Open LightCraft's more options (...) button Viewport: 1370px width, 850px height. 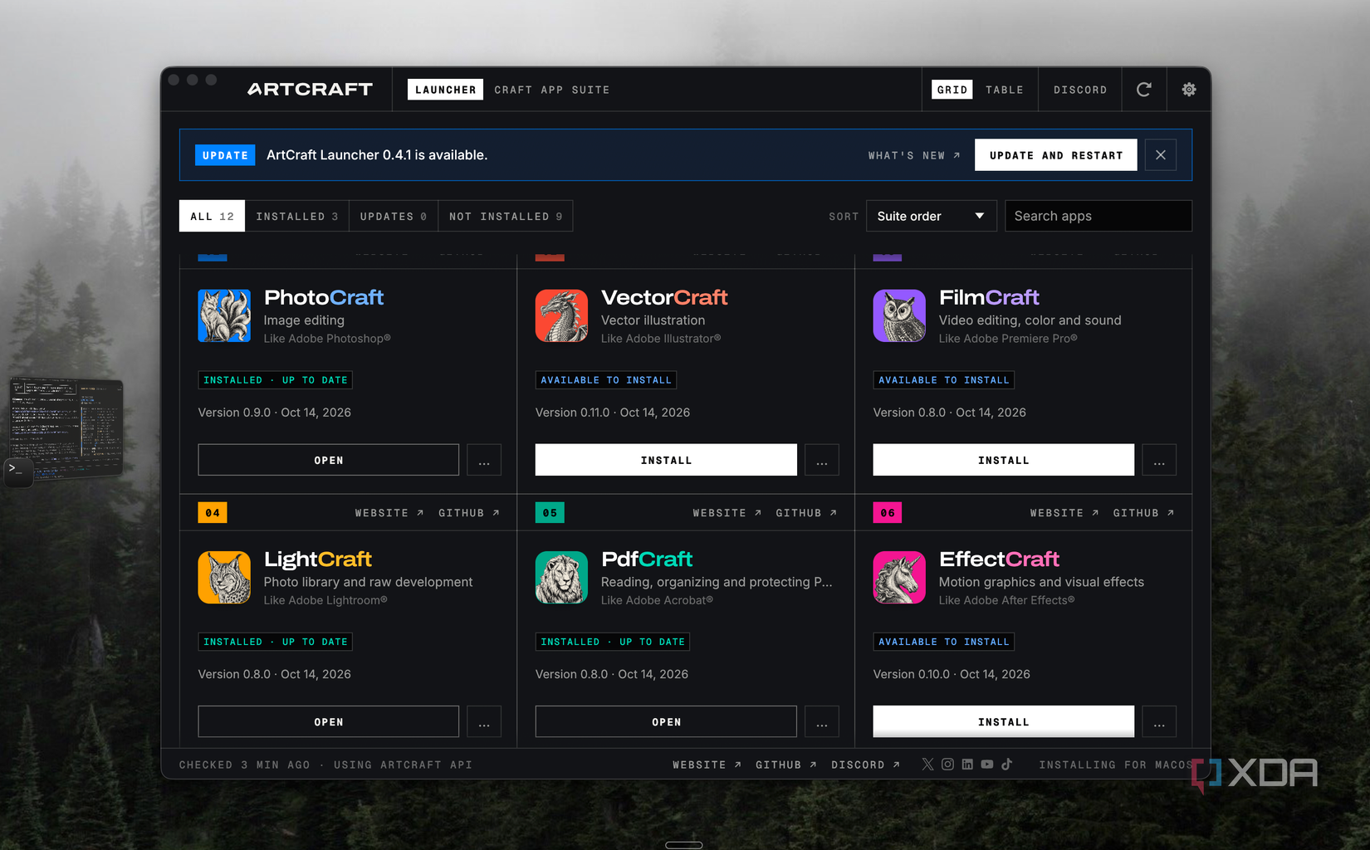pos(484,721)
